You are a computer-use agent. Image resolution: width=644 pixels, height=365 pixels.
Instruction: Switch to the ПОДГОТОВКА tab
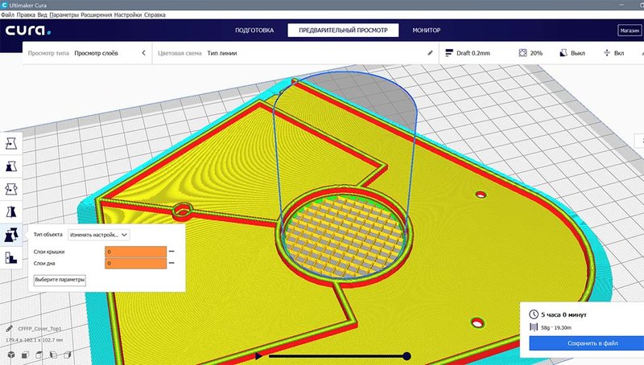254,31
